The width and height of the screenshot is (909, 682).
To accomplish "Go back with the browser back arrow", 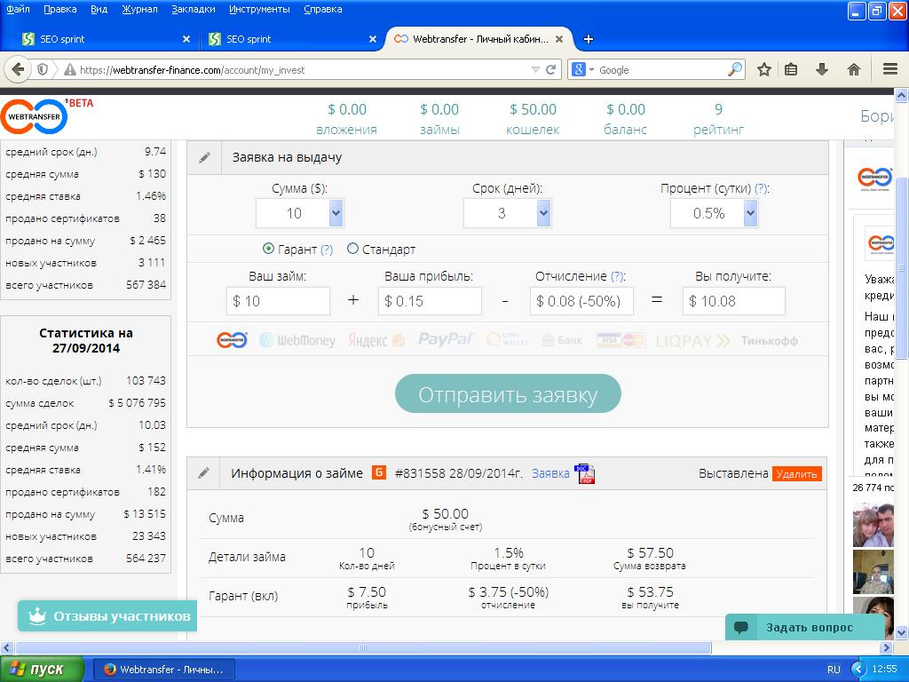I will (x=18, y=69).
